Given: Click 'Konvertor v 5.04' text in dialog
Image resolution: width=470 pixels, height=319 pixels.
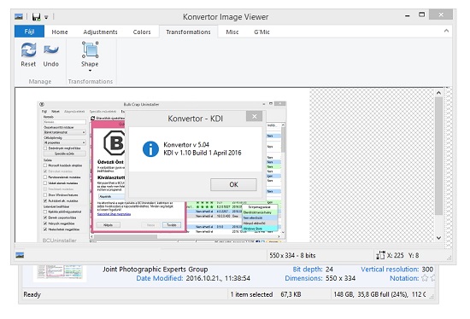Looking at the screenshot, I should tap(186, 145).
